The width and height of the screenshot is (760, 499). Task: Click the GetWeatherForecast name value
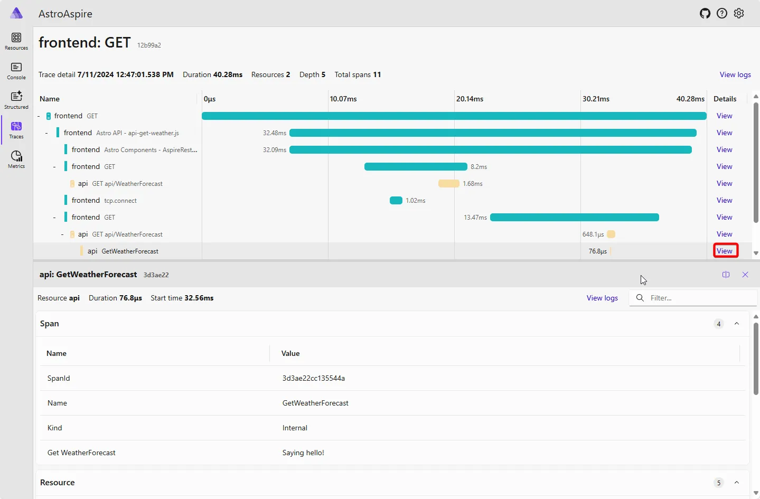[x=315, y=403]
